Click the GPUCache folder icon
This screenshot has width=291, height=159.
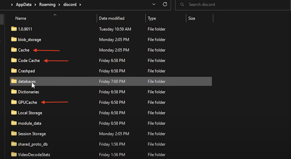point(14,102)
